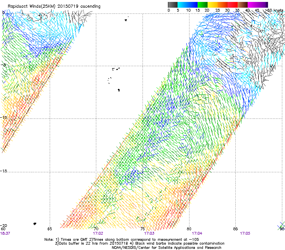285x250 pixels.
Task: Click the '70' longitude axis label
Action: click(96, 229)
